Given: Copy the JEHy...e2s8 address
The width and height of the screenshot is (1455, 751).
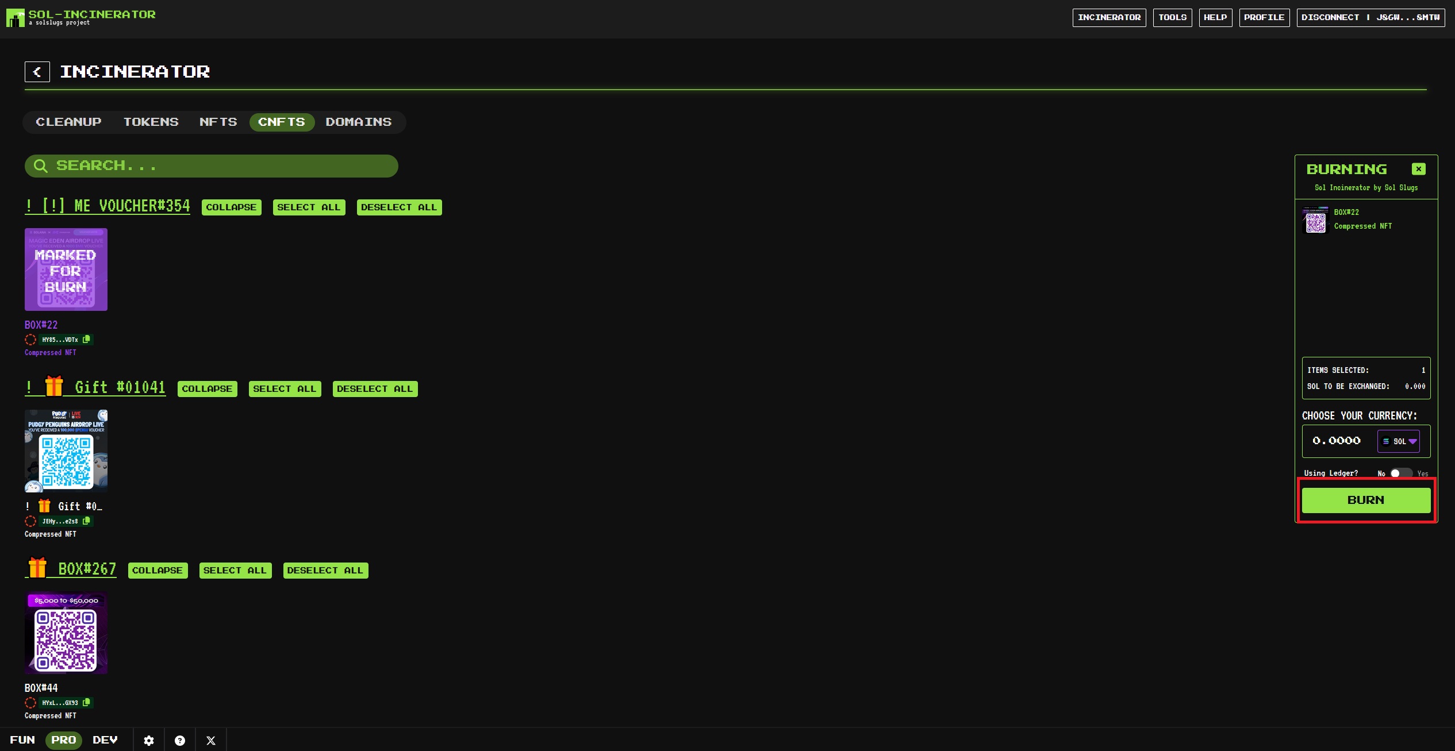Looking at the screenshot, I should coord(87,521).
